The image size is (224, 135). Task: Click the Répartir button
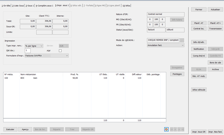tap(57, 129)
